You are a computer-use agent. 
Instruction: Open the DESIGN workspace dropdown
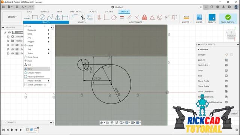[12, 17]
